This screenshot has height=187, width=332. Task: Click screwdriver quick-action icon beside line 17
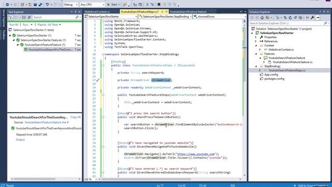pos(98,80)
